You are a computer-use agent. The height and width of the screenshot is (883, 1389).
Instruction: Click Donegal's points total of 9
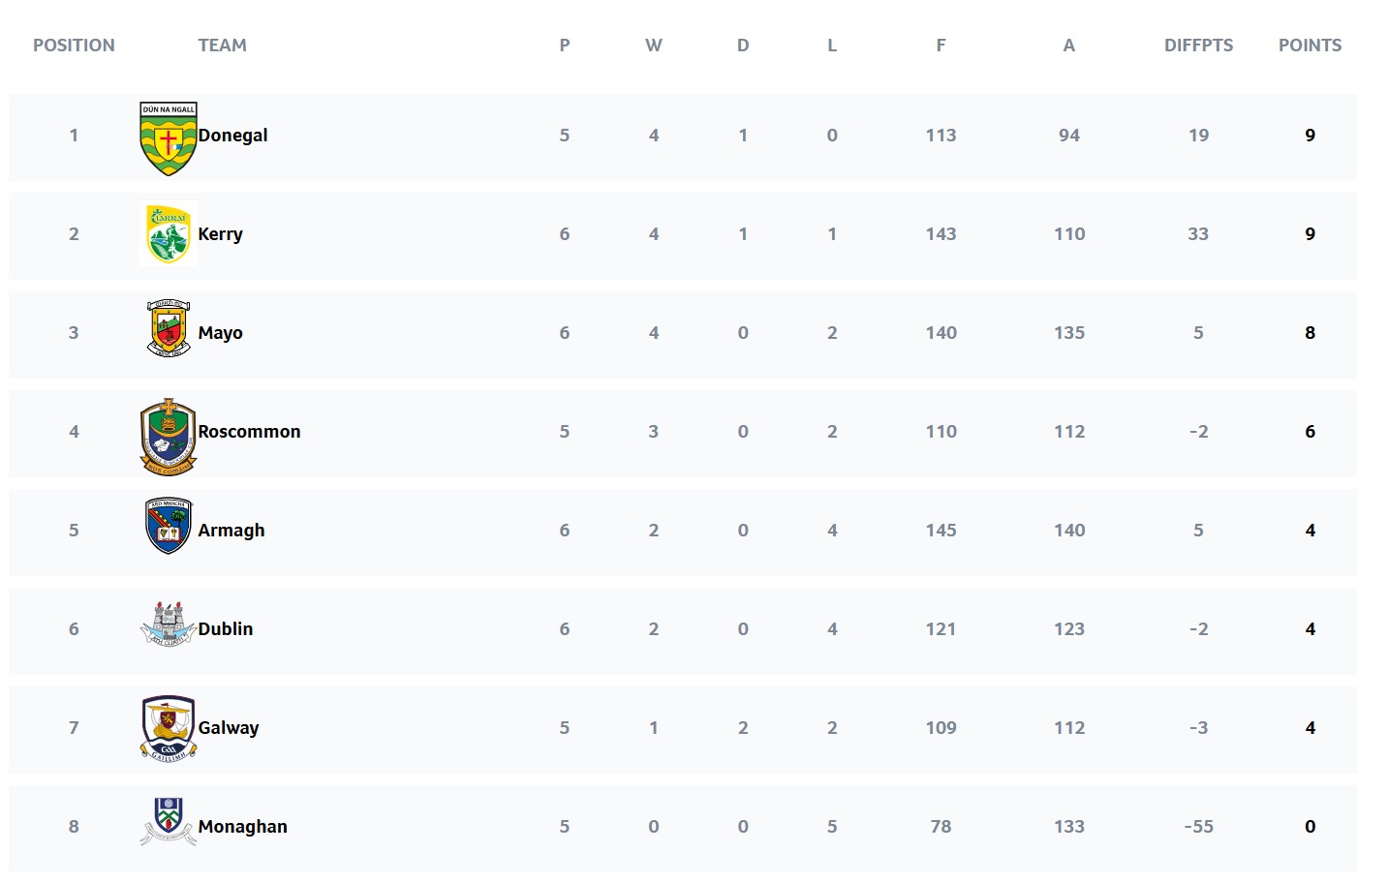(1310, 136)
